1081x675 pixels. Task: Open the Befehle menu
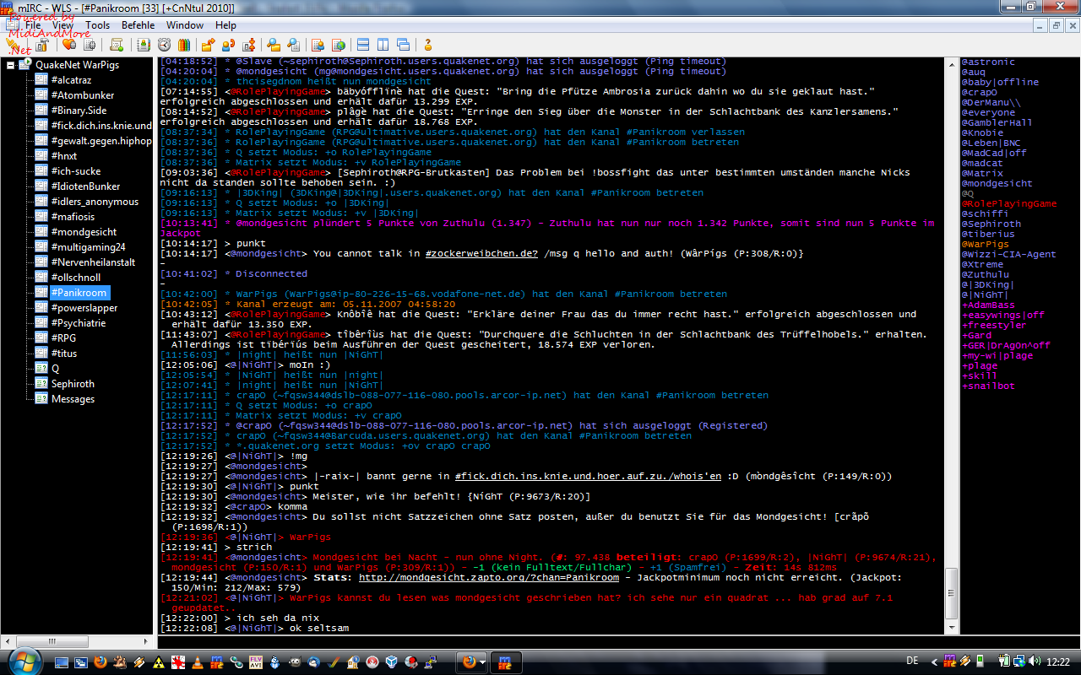(138, 25)
